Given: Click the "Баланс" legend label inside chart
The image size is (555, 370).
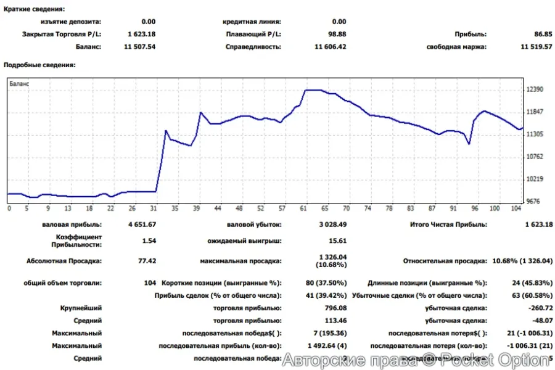Looking at the screenshot, I should coord(19,83).
